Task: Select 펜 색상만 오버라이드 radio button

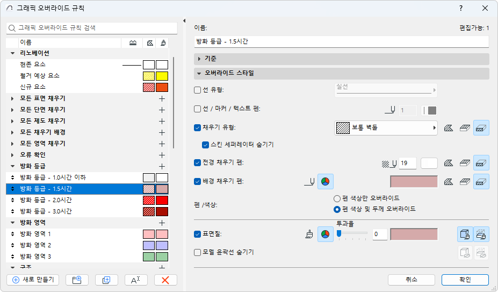Action: coord(337,198)
